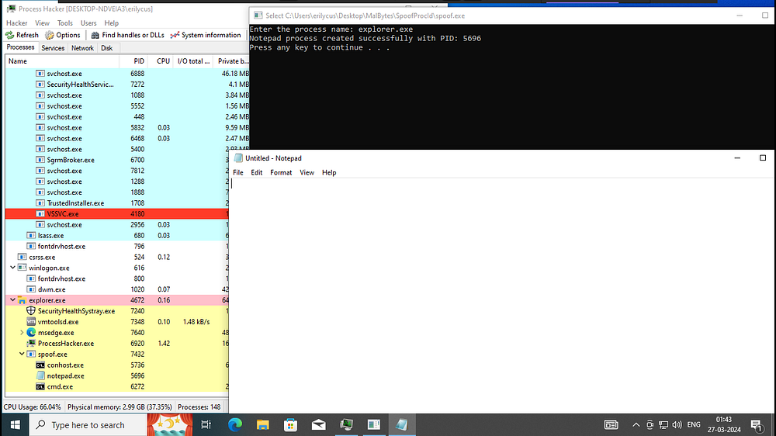Select svchost.exe with PID 6888
The width and height of the screenshot is (776, 436).
point(127,73)
